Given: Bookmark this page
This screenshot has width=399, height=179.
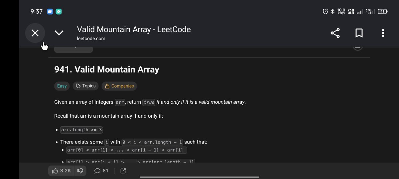Looking at the screenshot, I should pyautogui.click(x=359, y=33).
